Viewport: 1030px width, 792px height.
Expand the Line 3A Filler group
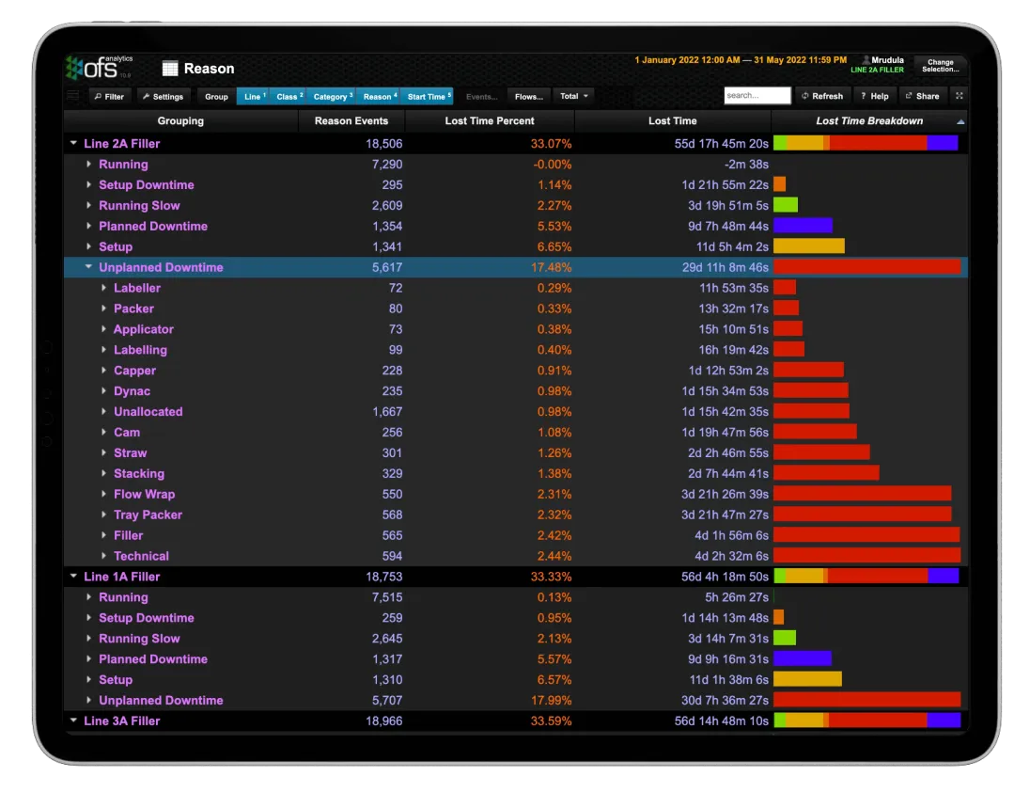coord(73,721)
